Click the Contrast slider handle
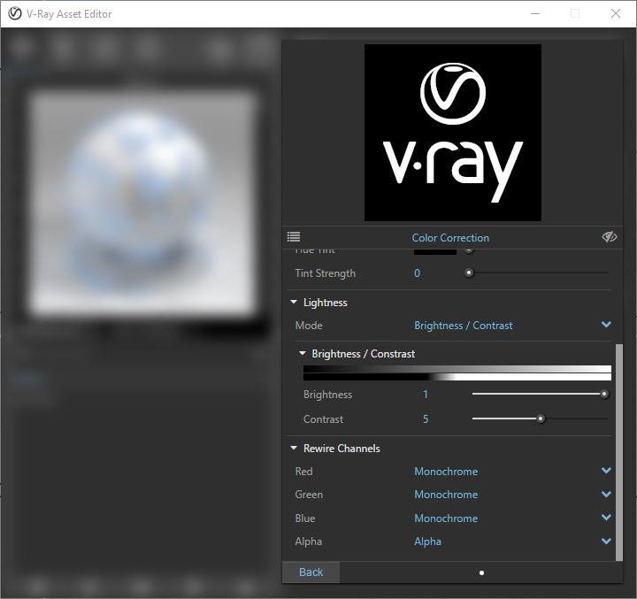The width and height of the screenshot is (637, 599). pos(541,419)
